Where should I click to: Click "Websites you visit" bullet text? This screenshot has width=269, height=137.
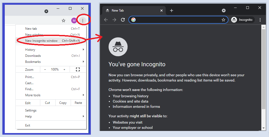(127, 122)
